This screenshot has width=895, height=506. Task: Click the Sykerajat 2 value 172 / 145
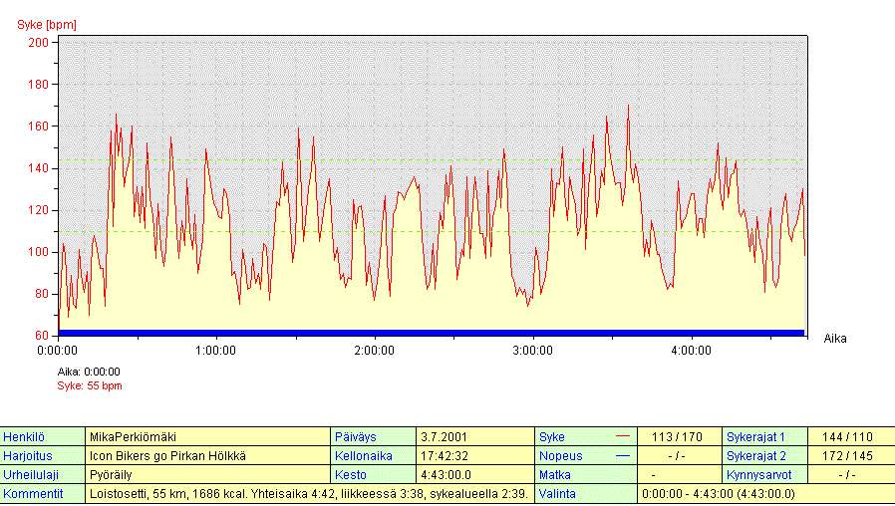pyautogui.click(x=847, y=456)
